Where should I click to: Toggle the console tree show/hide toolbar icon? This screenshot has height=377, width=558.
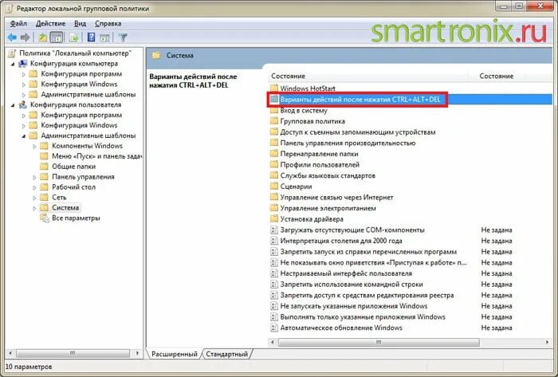[57, 37]
